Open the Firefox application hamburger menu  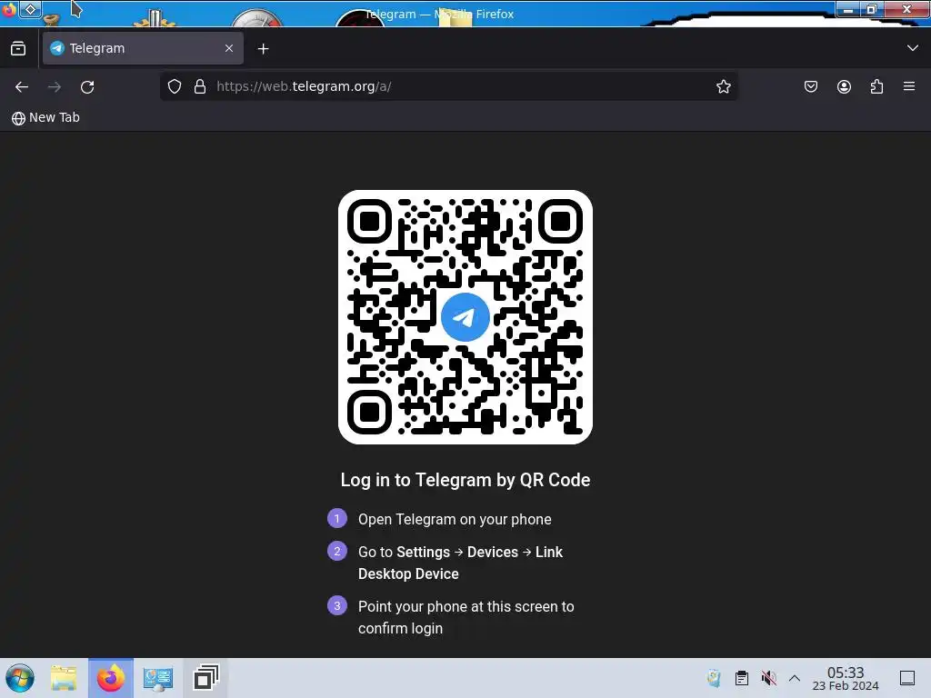909,86
